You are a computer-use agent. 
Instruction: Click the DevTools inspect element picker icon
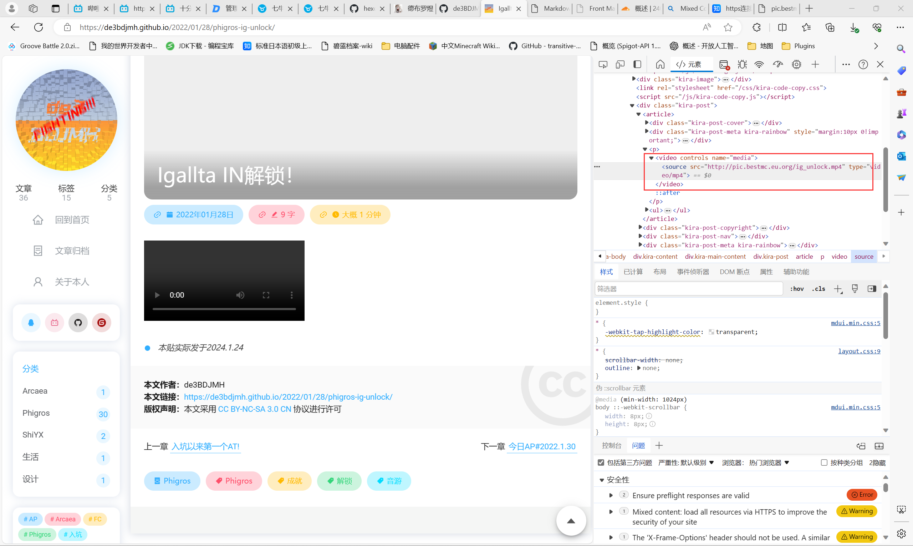603,65
